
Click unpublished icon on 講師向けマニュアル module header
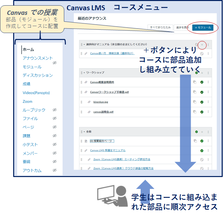pos(197,45)
